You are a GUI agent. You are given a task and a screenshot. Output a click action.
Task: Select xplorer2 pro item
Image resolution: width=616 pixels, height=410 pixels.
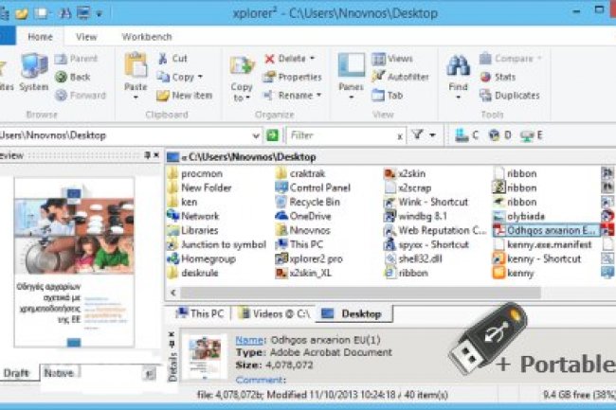pyautogui.click(x=309, y=258)
